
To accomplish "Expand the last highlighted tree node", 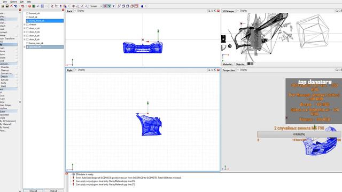I will pos(25,47).
